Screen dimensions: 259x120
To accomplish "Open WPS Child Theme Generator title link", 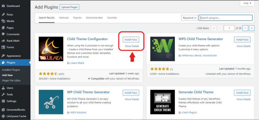I will coord(201,39).
